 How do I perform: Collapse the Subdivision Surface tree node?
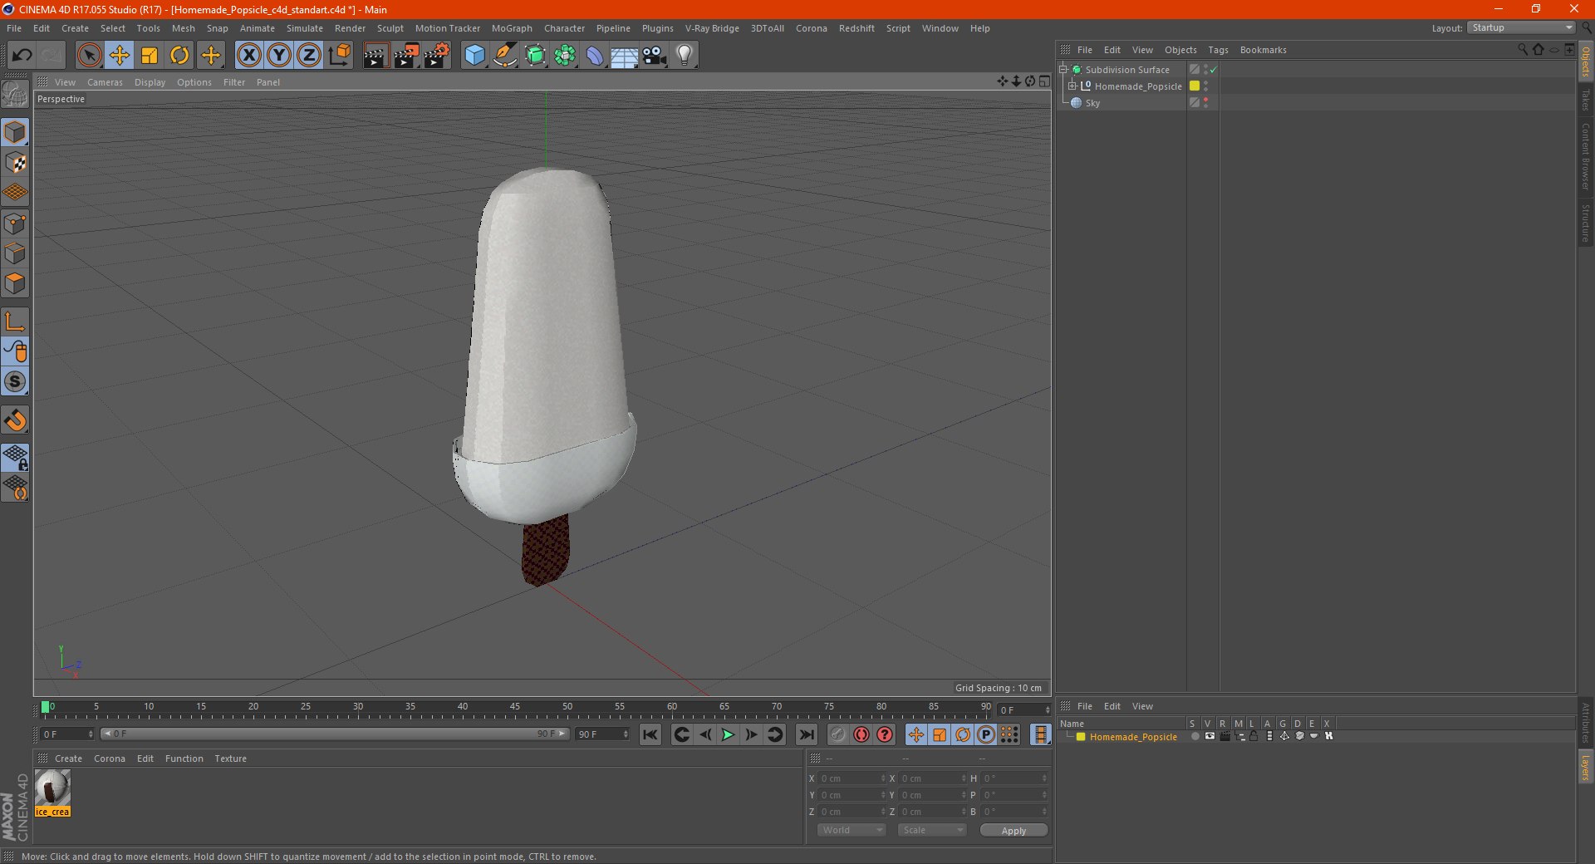click(1063, 70)
